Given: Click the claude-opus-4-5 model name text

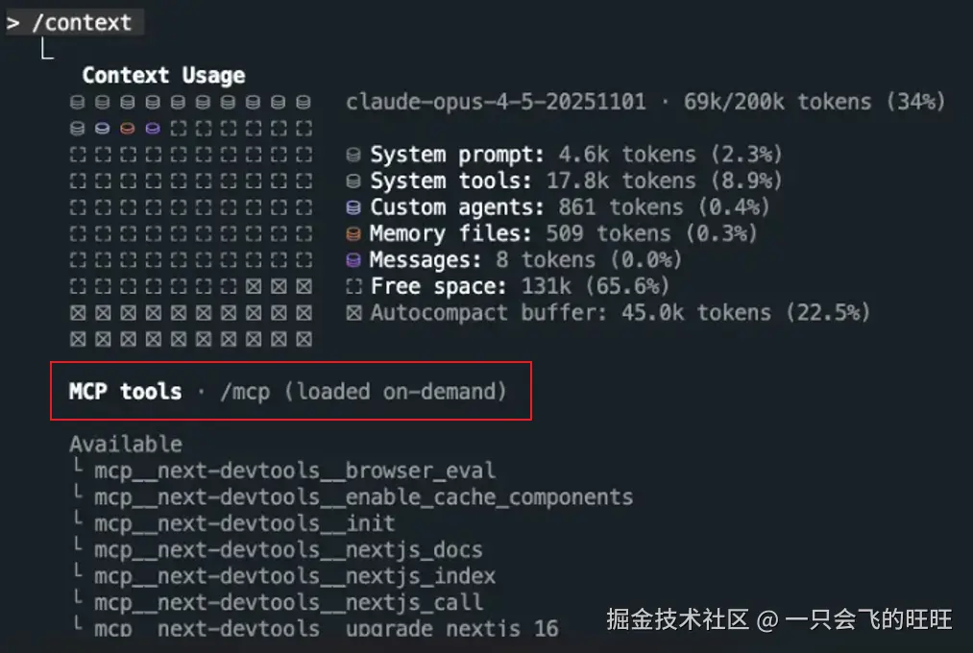Looking at the screenshot, I should 496,102.
